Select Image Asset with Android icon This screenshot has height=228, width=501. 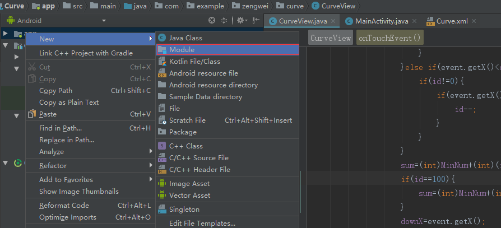189,184
